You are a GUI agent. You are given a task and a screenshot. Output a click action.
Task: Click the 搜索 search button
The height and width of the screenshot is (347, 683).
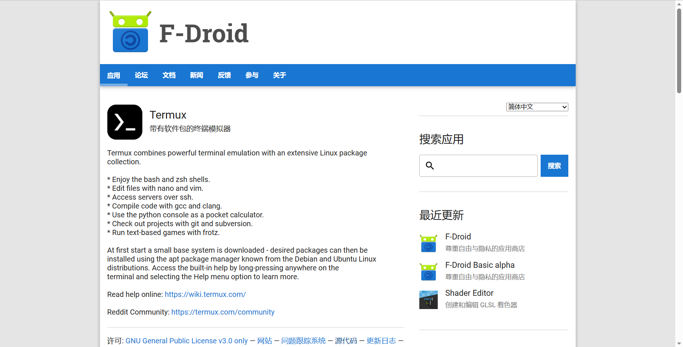pyautogui.click(x=554, y=165)
